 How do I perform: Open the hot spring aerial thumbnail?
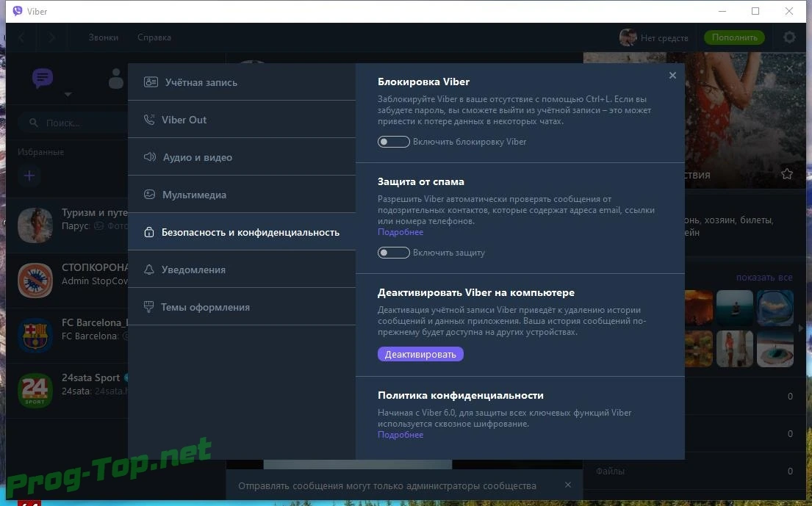[x=775, y=349]
